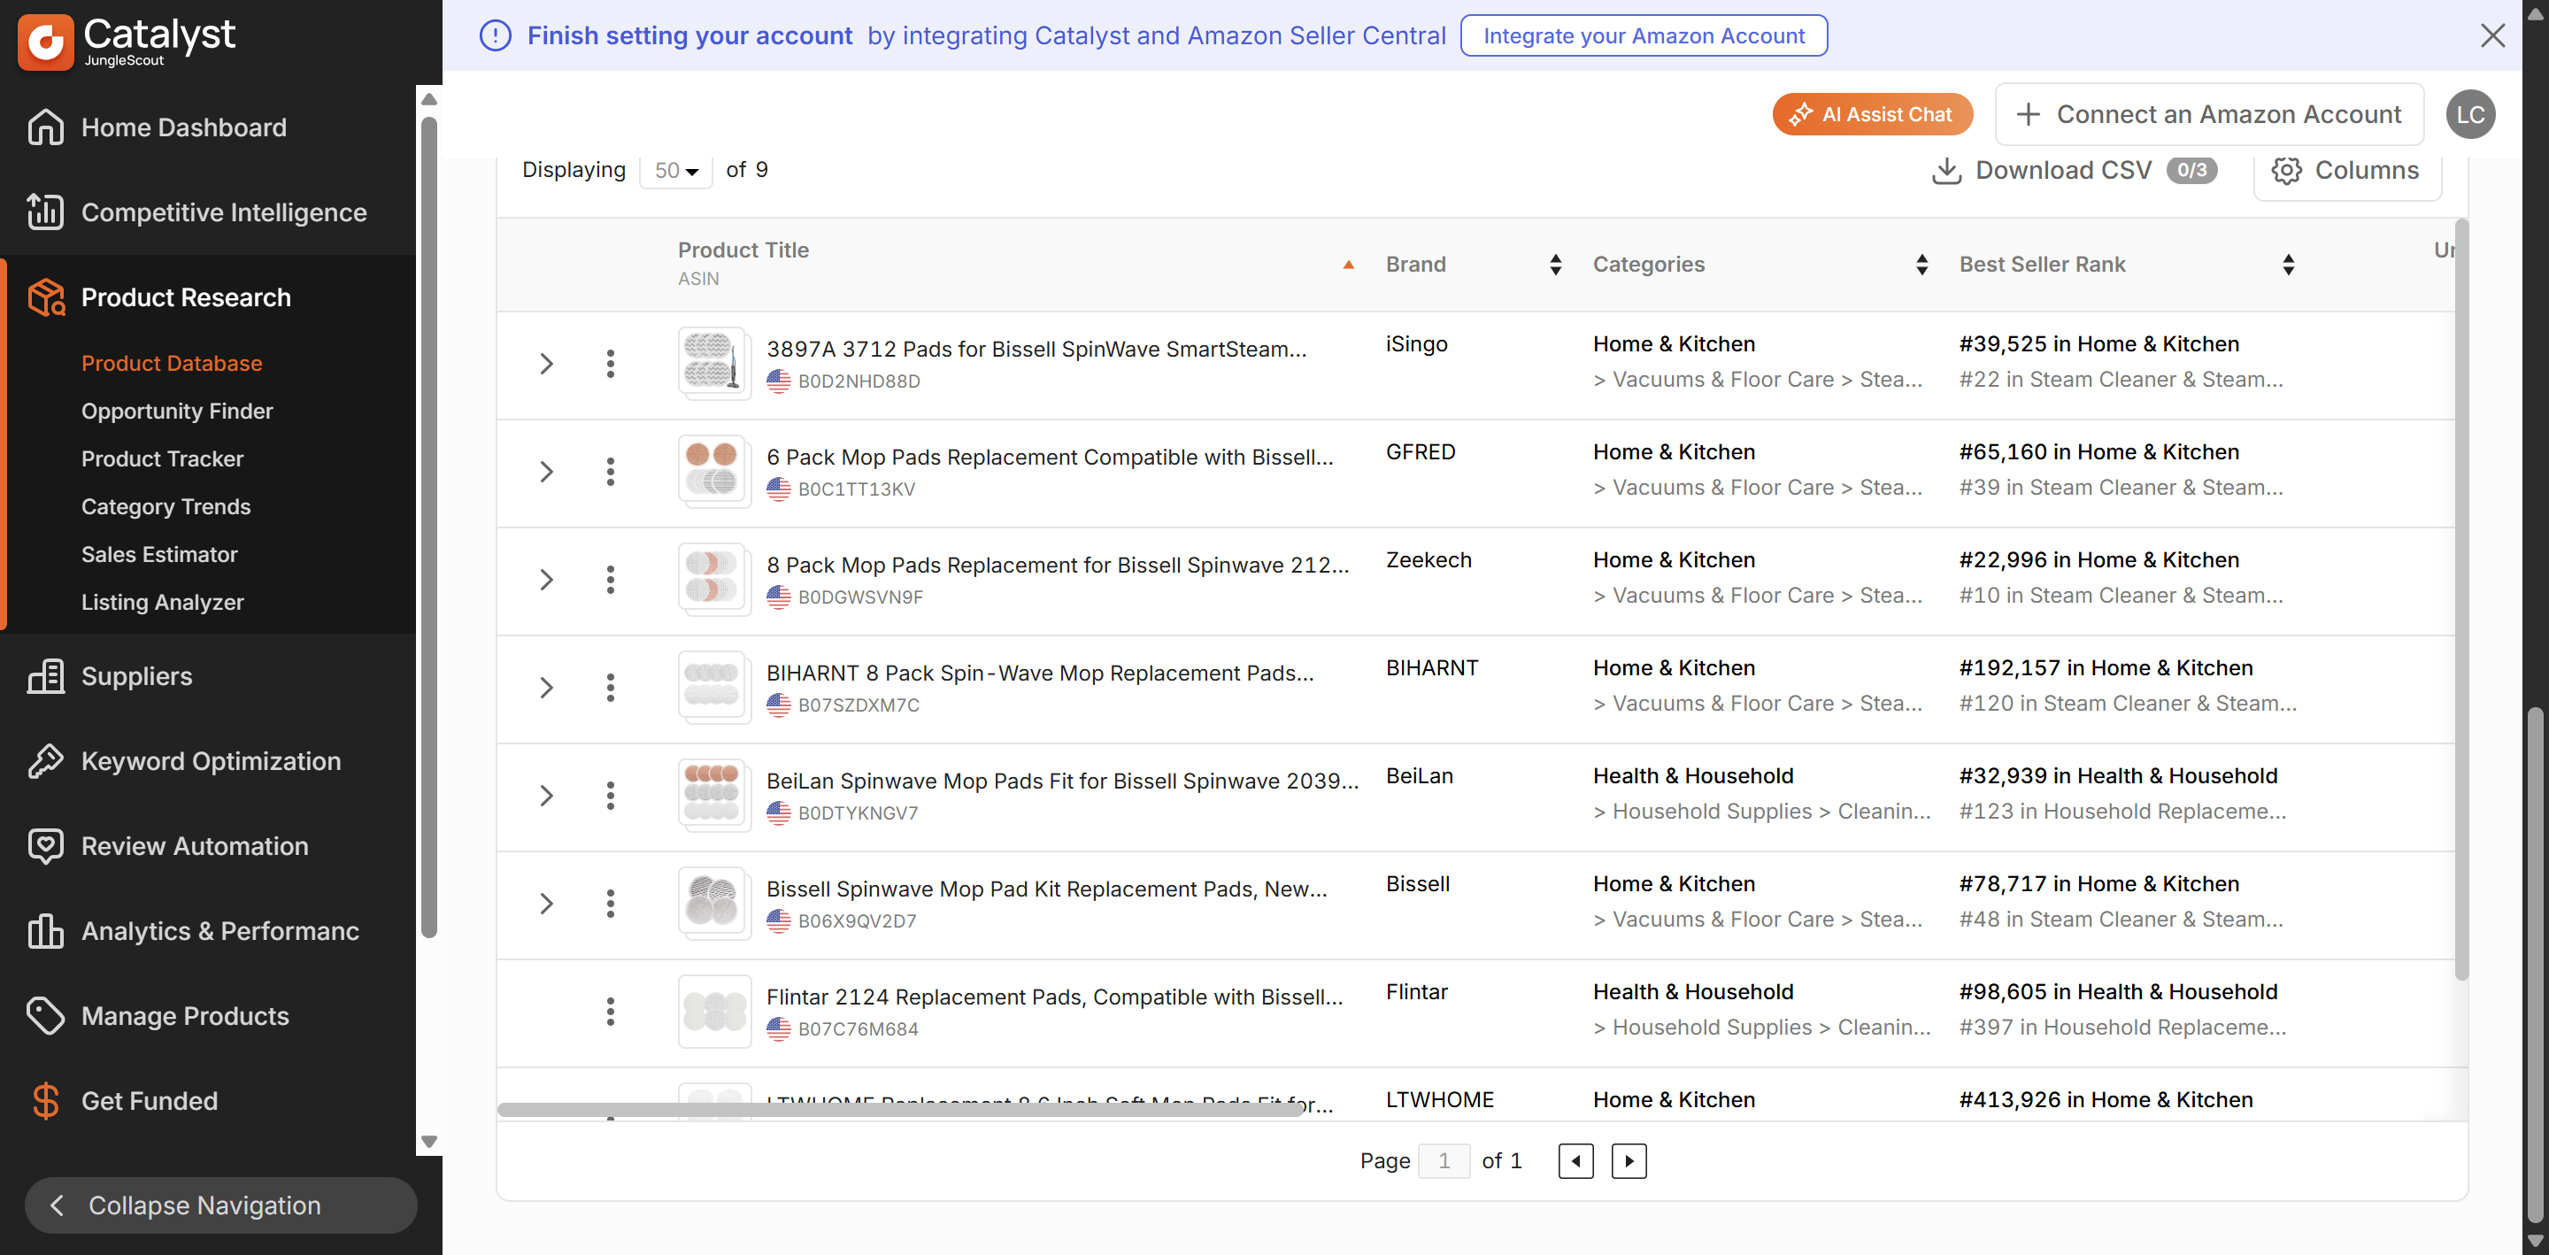
Task: Click the Product Research box icon
Action: point(45,296)
